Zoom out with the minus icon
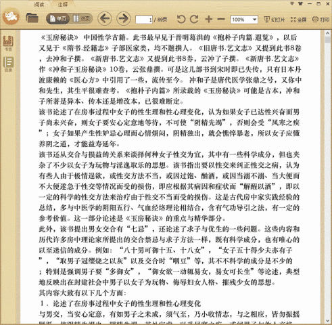332x325 pixels. tap(221, 20)
